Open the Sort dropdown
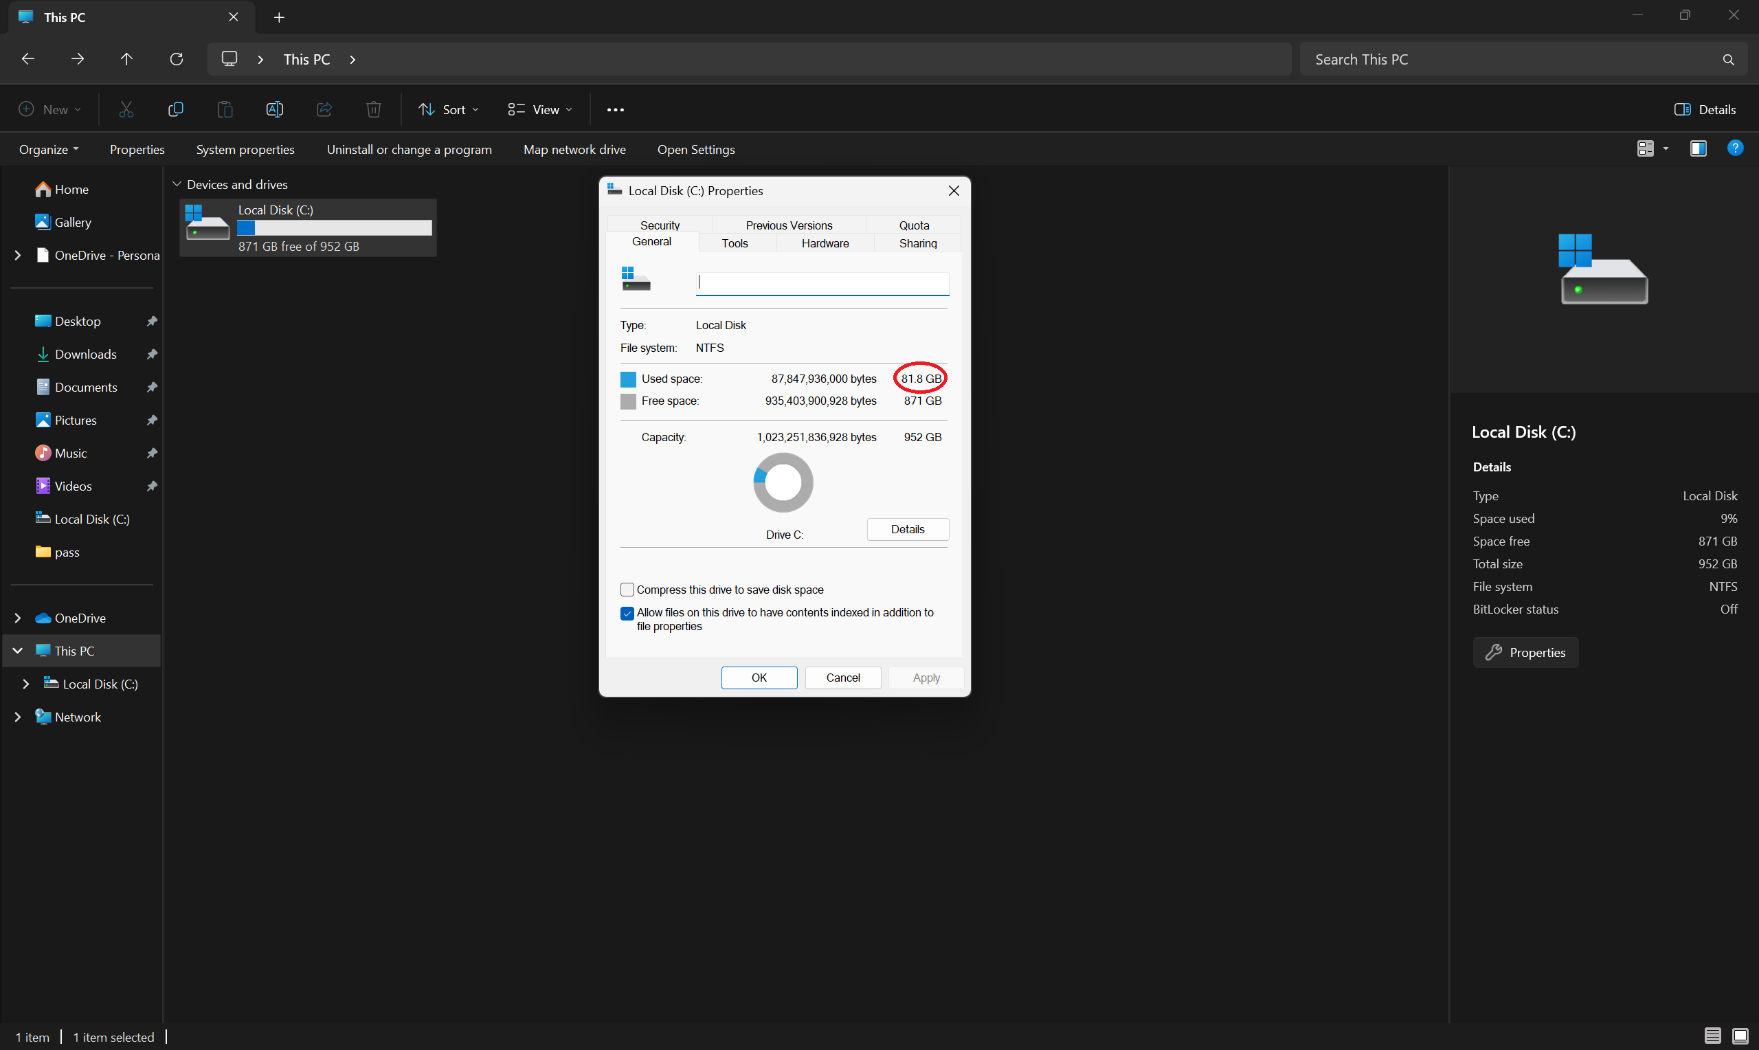This screenshot has height=1050, width=1759. click(449, 109)
